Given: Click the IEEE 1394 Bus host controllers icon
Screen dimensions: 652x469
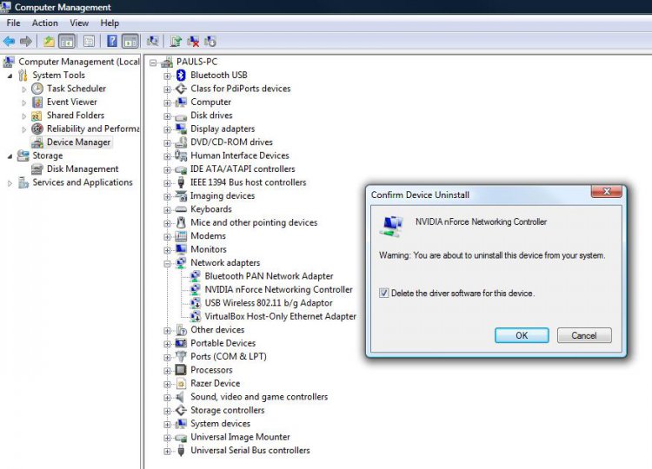Looking at the screenshot, I should [x=181, y=182].
